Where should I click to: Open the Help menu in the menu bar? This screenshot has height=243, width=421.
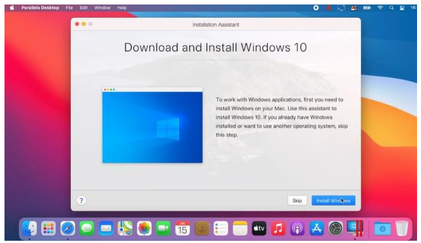tap(121, 7)
